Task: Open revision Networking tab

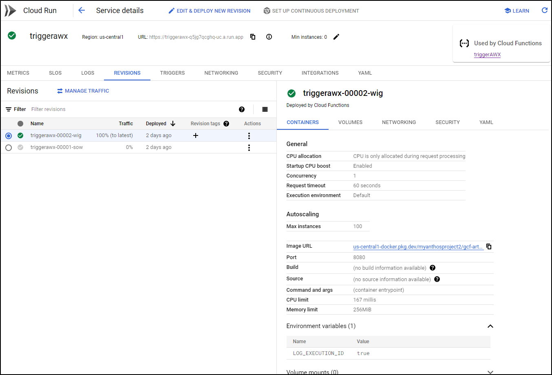Action: [399, 122]
